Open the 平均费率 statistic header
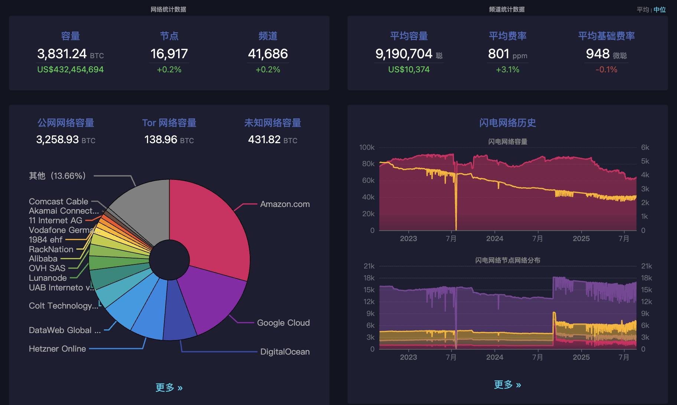The width and height of the screenshot is (677, 405). [508, 36]
